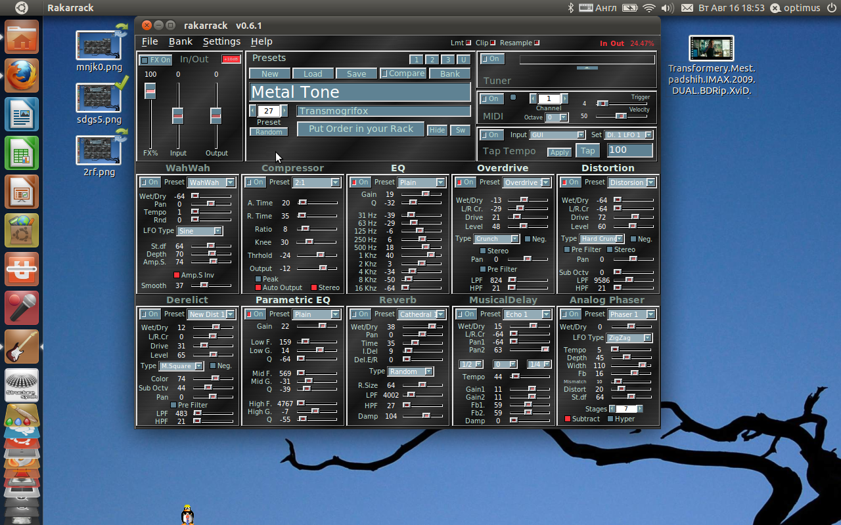This screenshot has height=525, width=841.
Task: Open the Overdrive Type Crunch dropdown
Action: [x=497, y=239]
